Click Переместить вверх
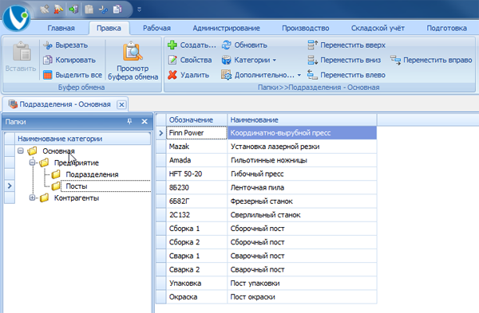479x313 pixels. point(346,45)
